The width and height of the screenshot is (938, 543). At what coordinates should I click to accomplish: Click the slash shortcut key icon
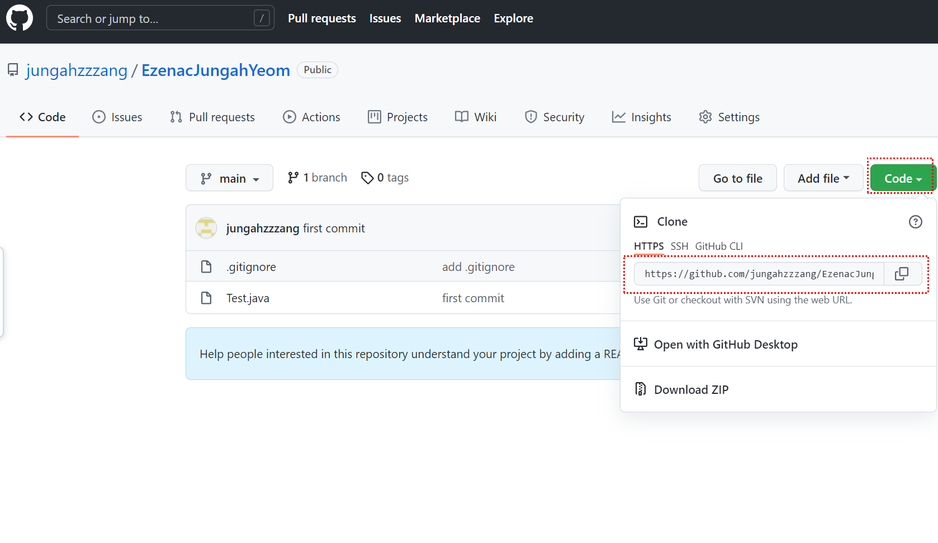pyautogui.click(x=262, y=18)
